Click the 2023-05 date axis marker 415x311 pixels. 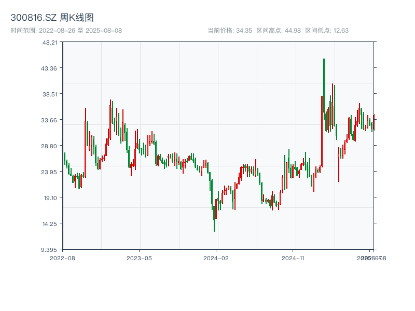pos(139,258)
